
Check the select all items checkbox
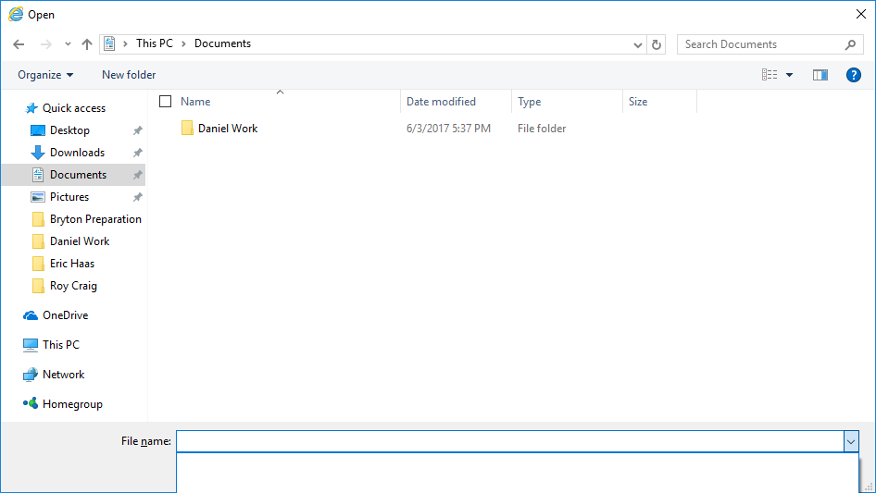pos(166,102)
